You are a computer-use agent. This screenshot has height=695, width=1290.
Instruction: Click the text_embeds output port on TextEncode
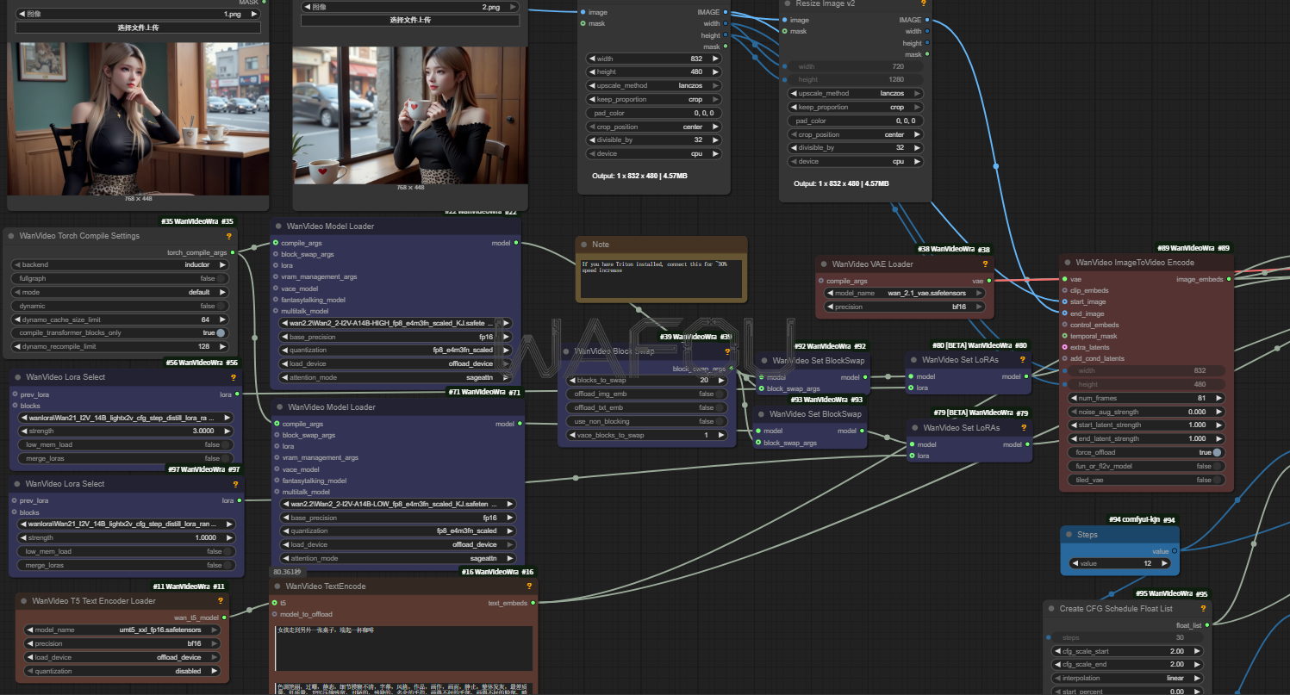coord(533,603)
